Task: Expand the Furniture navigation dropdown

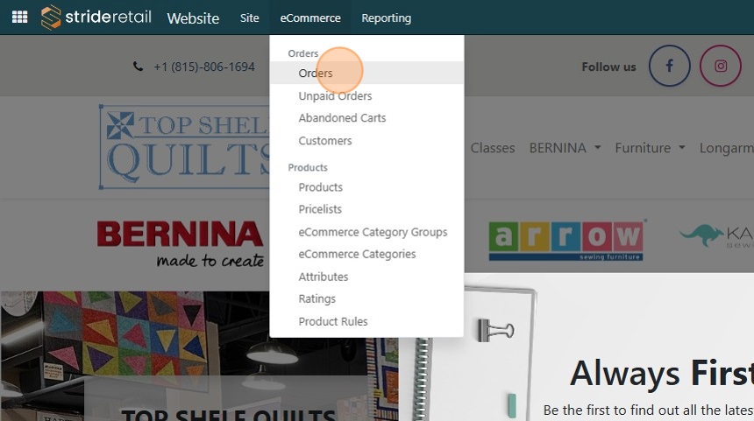Action: (651, 148)
